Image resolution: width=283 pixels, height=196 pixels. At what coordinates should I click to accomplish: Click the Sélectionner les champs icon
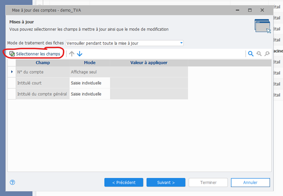pos(12,54)
